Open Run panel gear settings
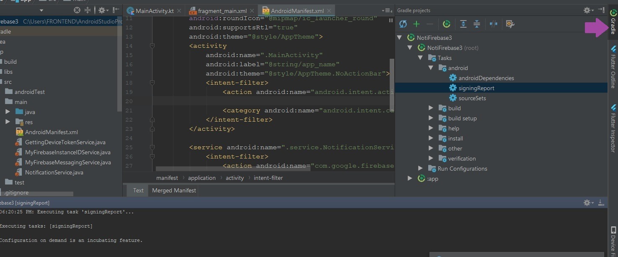This screenshot has height=257, width=618. tap(589, 203)
